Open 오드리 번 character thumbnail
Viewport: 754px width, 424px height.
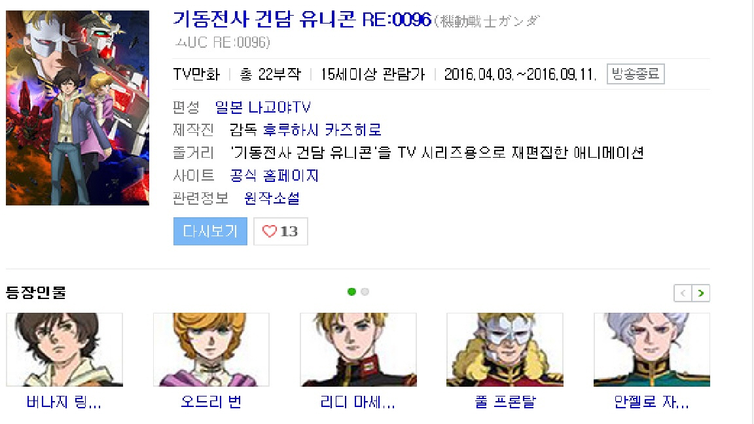pos(211,349)
